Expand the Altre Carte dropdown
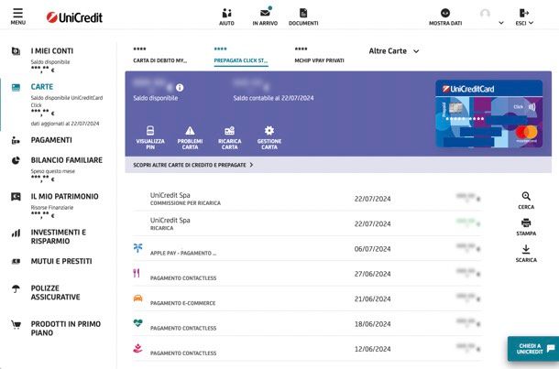559x369 pixels. point(394,51)
